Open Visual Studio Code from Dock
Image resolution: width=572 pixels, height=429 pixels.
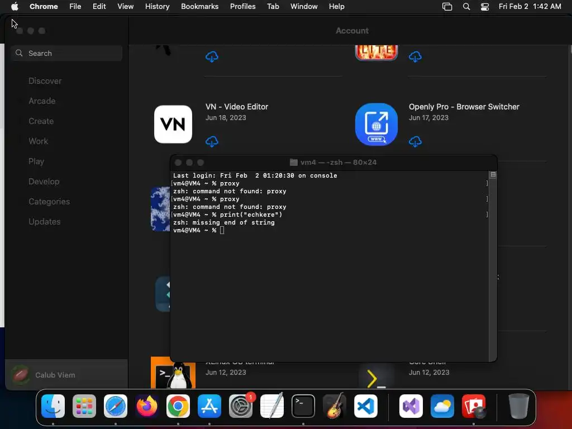[366, 406]
